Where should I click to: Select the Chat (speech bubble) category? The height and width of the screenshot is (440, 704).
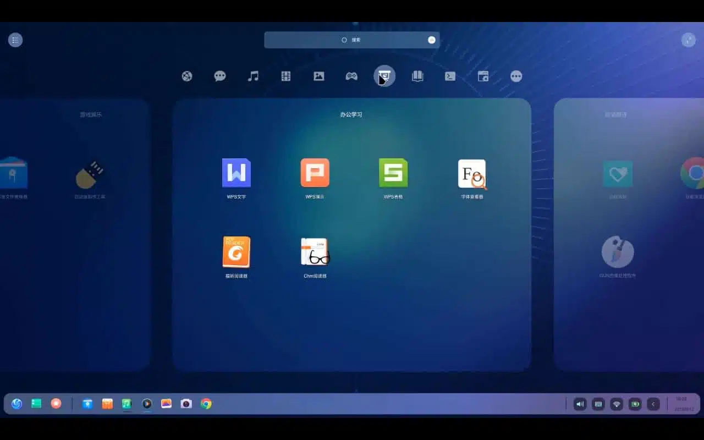pos(220,76)
